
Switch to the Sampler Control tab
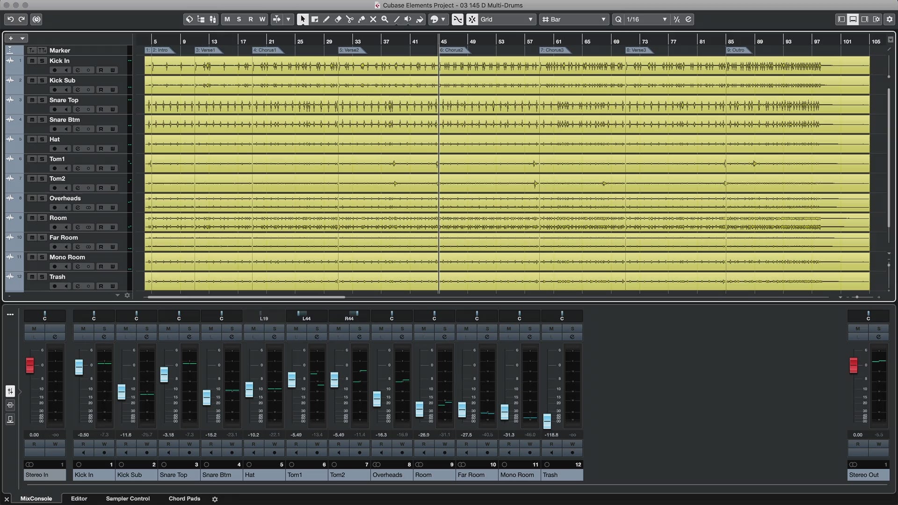pos(128,498)
